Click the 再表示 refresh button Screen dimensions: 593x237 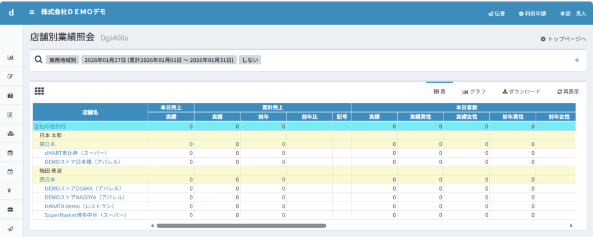(568, 92)
